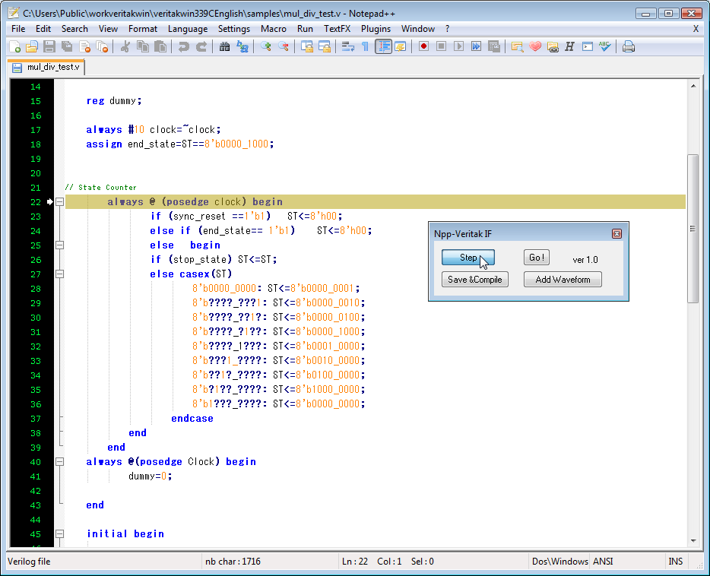Click the Cut scissors icon

click(x=125, y=46)
